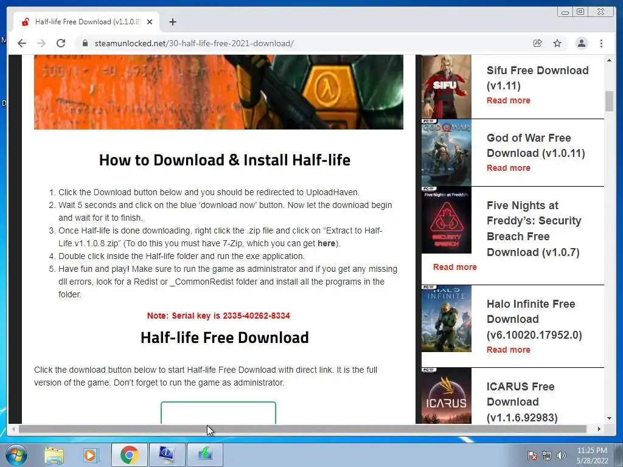
Task: Launch Windows Media Player from taskbar
Action: coord(90,455)
